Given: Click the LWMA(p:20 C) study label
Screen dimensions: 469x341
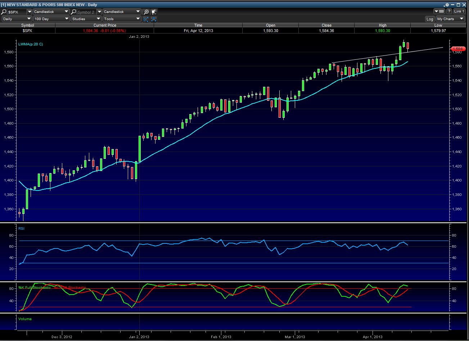Looking at the screenshot, I should tap(31, 44).
